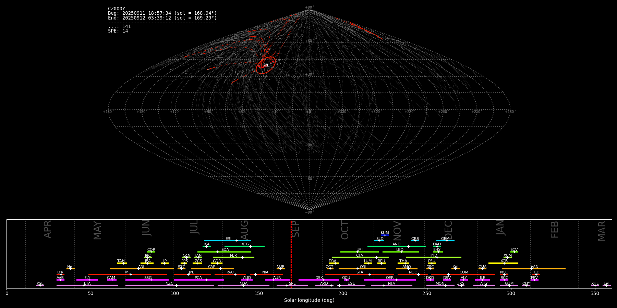Select the End: 20250912 03:39:12 line
617x308 pixels.
pyautogui.click(x=162, y=18)
